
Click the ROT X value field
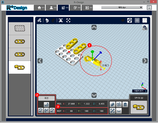(70, 111)
